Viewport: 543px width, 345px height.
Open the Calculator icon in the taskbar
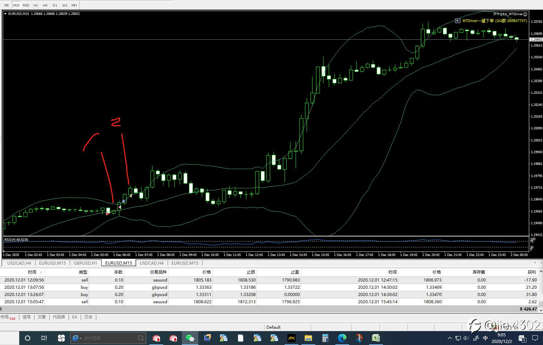[x=325, y=338]
